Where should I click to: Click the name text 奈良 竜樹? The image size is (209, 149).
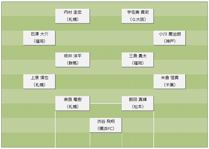[x=73, y=100]
